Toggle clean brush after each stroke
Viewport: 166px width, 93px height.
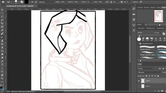click(36, 2)
